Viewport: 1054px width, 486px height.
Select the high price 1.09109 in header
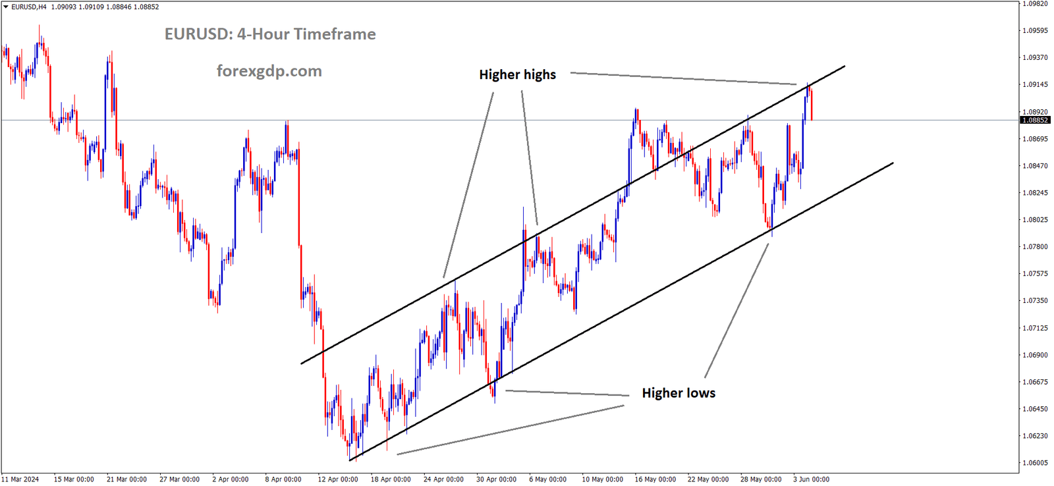point(91,7)
